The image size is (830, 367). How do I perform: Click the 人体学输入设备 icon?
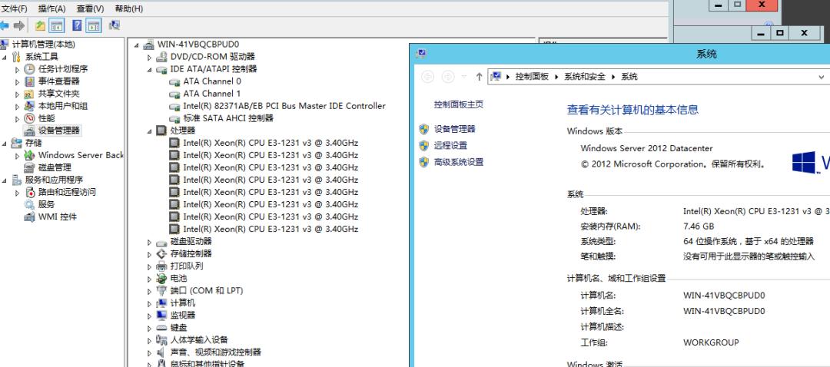click(x=161, y=339)
